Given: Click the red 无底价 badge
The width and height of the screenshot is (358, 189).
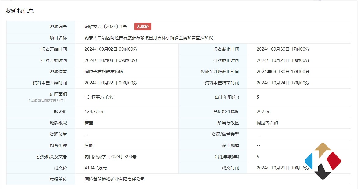Looking at the screenshot, I should point(143,27).
